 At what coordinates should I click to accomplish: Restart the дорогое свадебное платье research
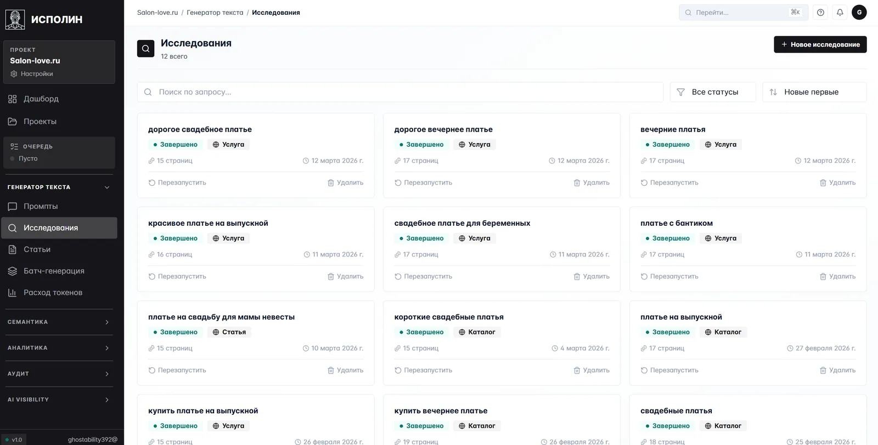click(177, 182)
